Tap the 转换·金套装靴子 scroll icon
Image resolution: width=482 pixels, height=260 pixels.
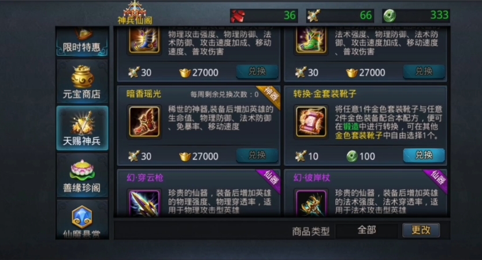click(x=311, y=122)
